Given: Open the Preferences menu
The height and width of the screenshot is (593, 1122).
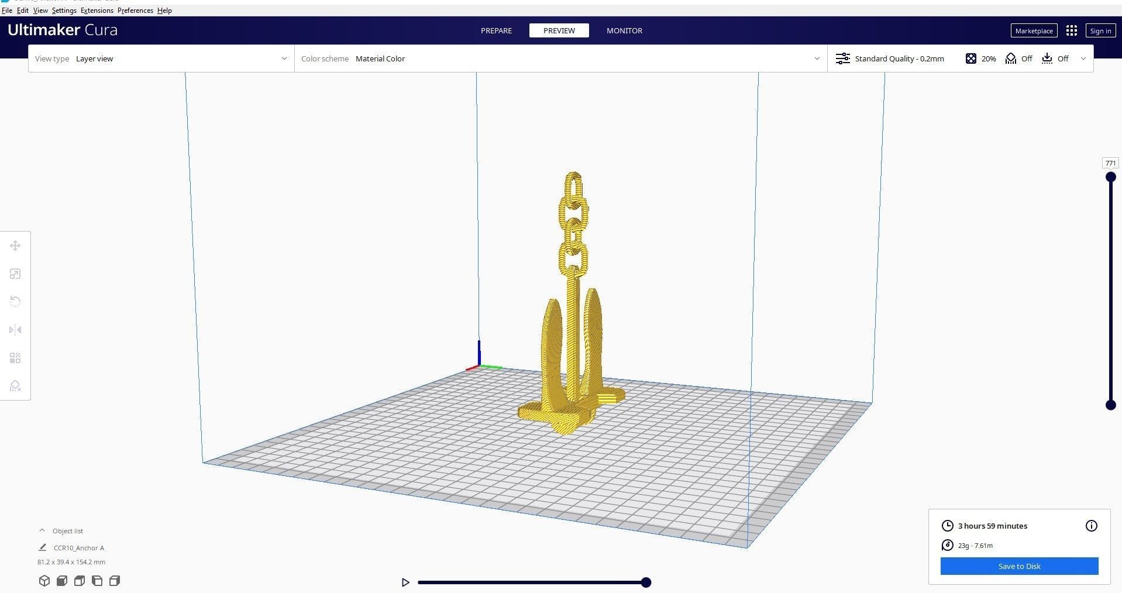Looking at the screenshot, I should click(135, 11).
